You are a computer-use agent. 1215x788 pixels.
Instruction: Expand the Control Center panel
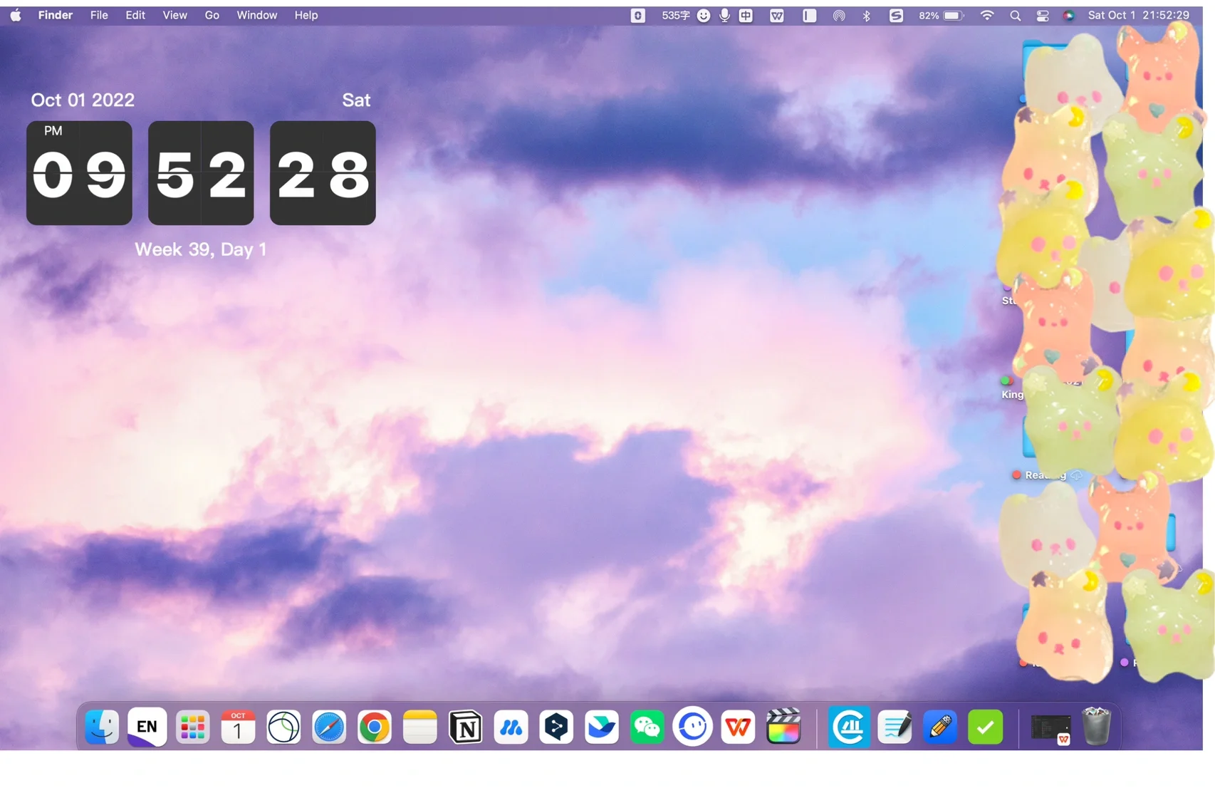[x=1043, y=16]
